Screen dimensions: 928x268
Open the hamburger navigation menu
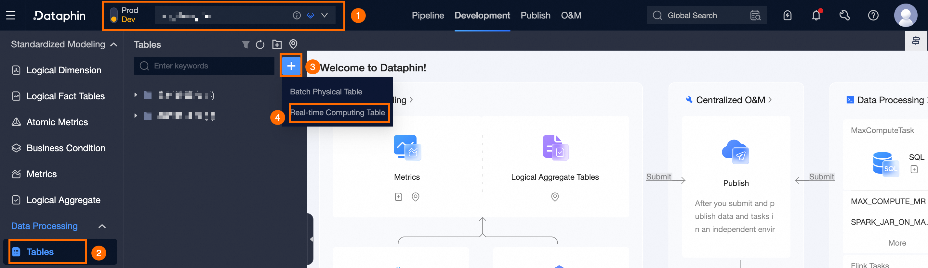pyautogui.click(x=11, y=16)
